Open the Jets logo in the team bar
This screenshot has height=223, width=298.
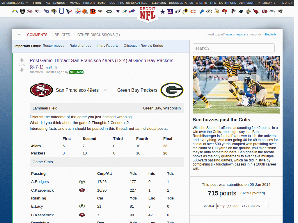109,12
